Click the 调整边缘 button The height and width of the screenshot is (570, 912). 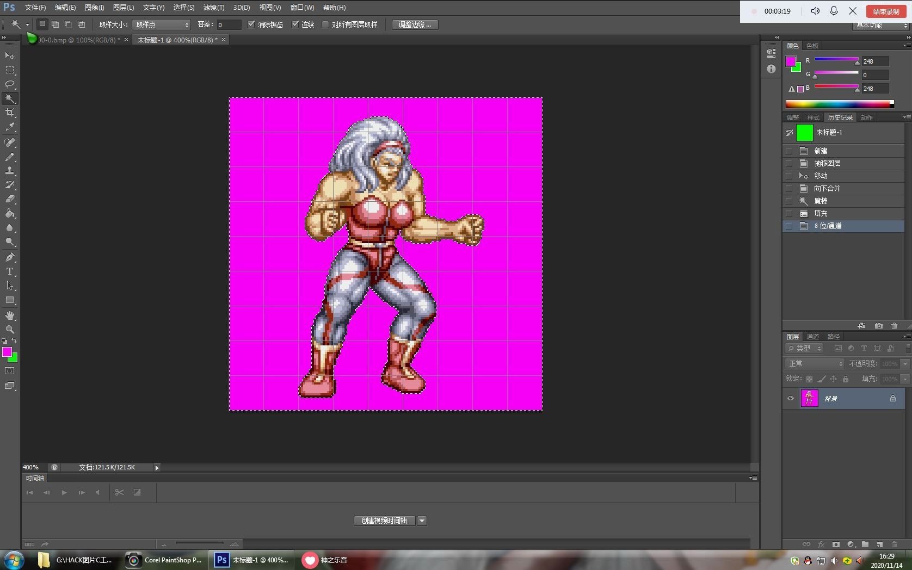415,24
